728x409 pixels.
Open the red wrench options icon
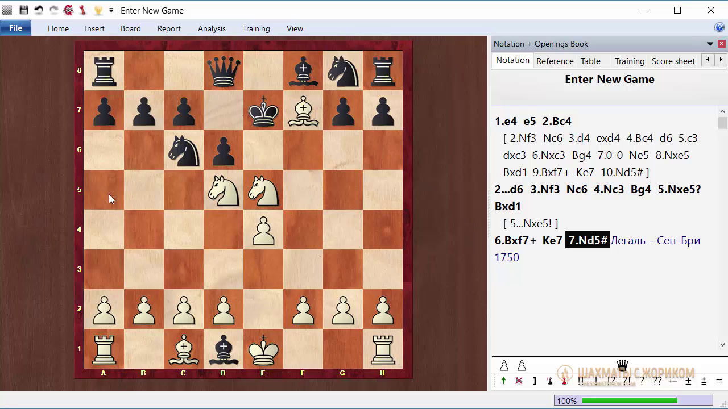coord(83,10)
